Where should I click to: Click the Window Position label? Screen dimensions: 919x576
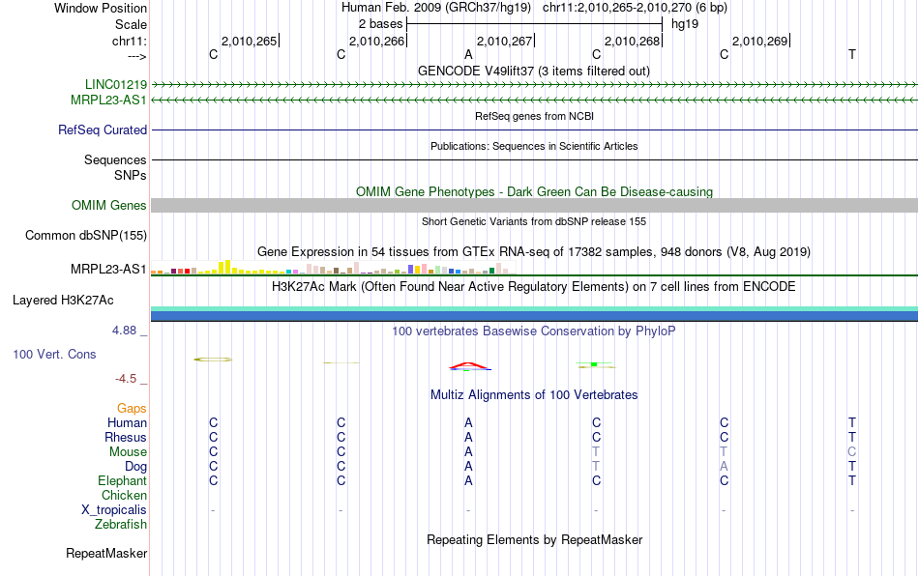[101, 8]
